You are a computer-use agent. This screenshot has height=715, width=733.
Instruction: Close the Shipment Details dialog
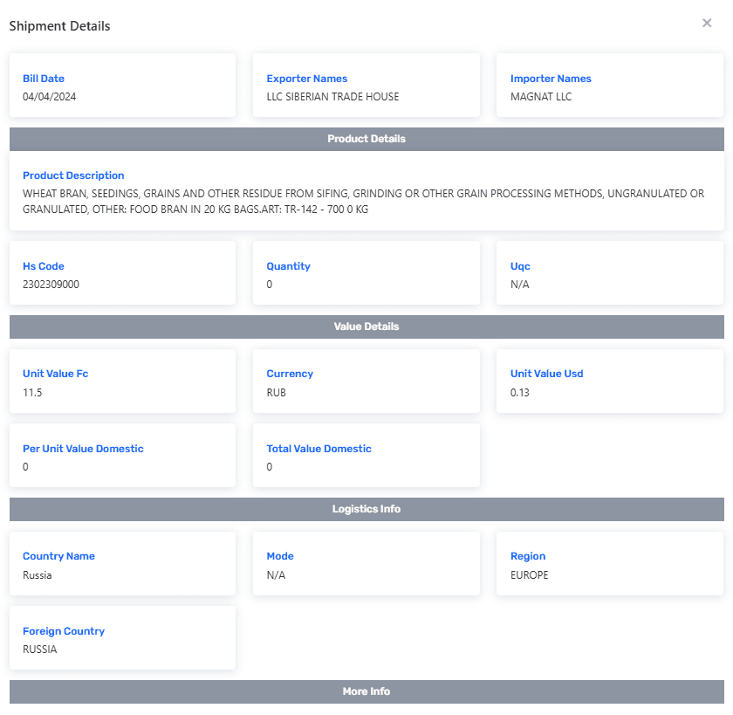click(x=707, y=24)
